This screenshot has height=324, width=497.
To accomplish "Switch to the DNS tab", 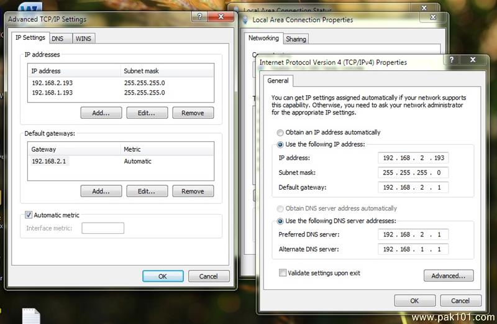I will pyautogui.click(x=57, y=39).
